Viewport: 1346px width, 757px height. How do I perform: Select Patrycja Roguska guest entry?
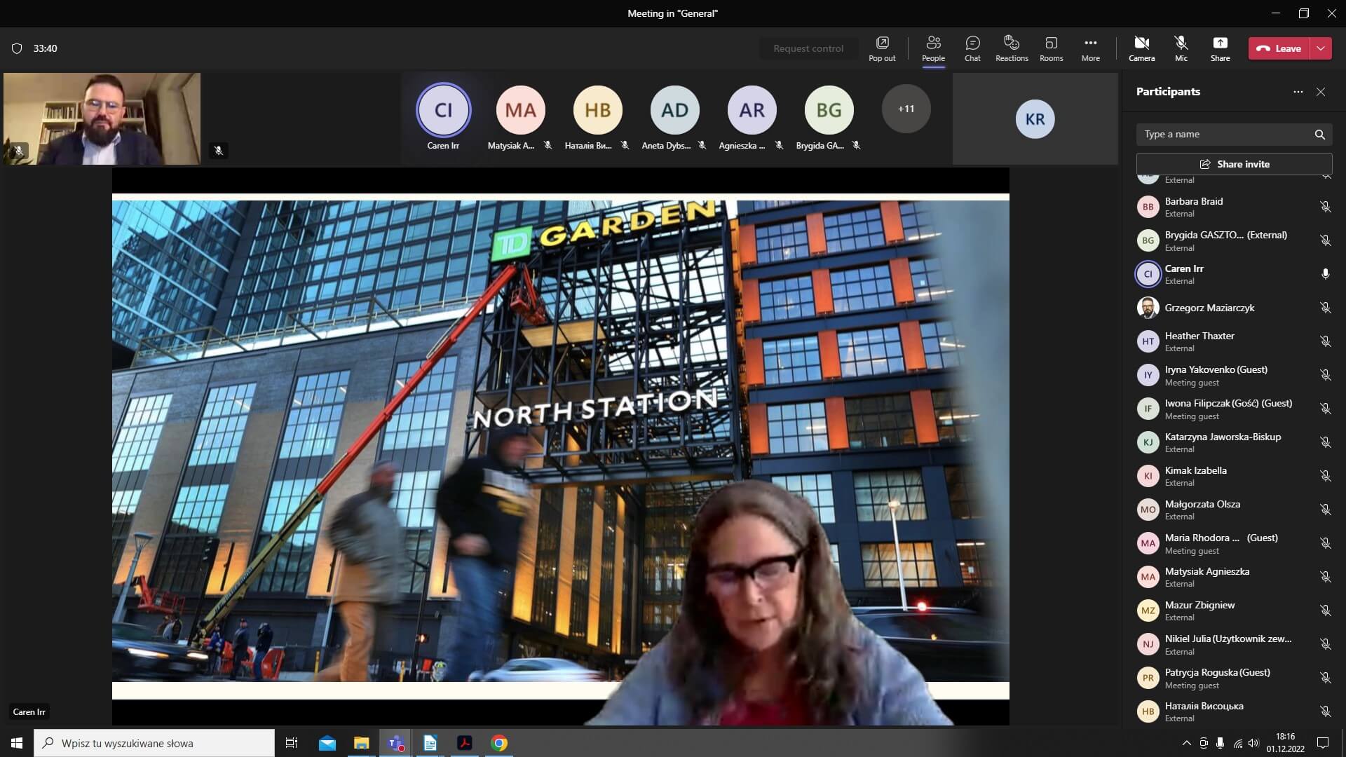point(1234,678)
